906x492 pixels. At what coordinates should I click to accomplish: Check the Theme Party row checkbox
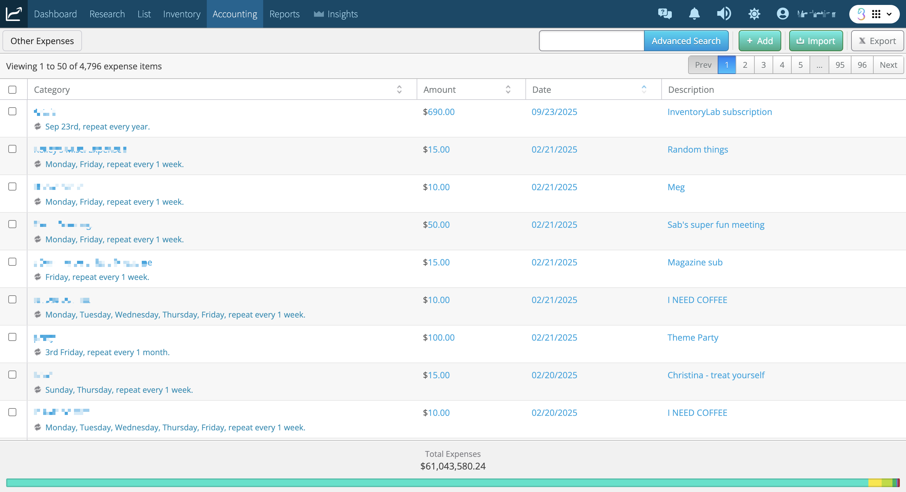coord(12,337)
